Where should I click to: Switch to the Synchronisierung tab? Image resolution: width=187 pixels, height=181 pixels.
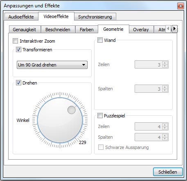pos(95,17)
